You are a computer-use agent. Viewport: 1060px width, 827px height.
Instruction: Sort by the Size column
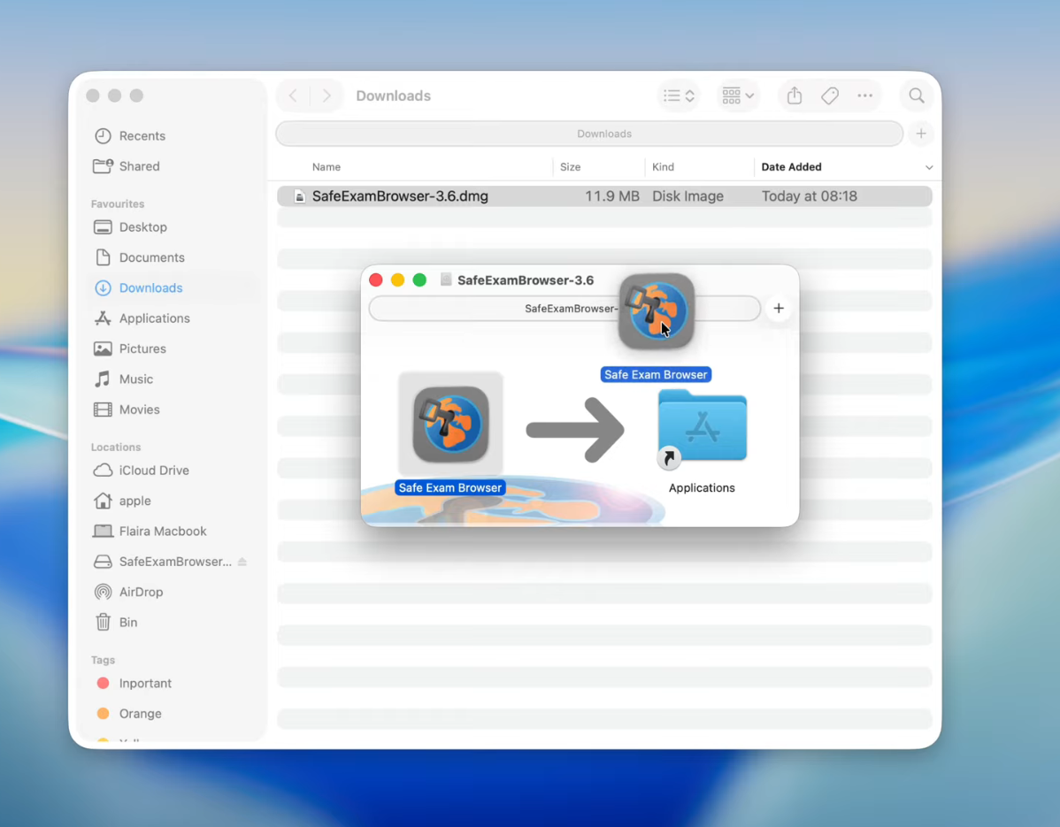coord(570,167)
